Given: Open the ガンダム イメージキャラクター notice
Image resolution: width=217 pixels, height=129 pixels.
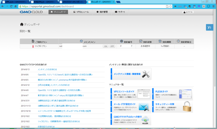Looking at the screenshot, I should (x=64, y=111).
